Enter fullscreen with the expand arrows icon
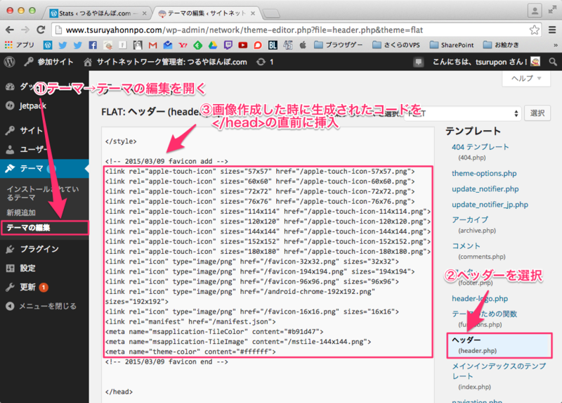This screenshot has width=562, height=403. [552, 10]
